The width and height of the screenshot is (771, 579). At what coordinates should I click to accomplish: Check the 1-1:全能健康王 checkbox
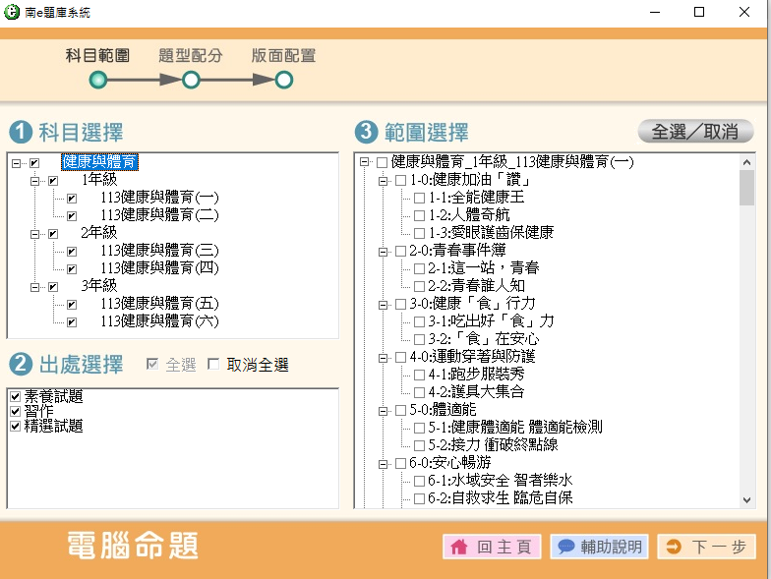click(419, 198)
